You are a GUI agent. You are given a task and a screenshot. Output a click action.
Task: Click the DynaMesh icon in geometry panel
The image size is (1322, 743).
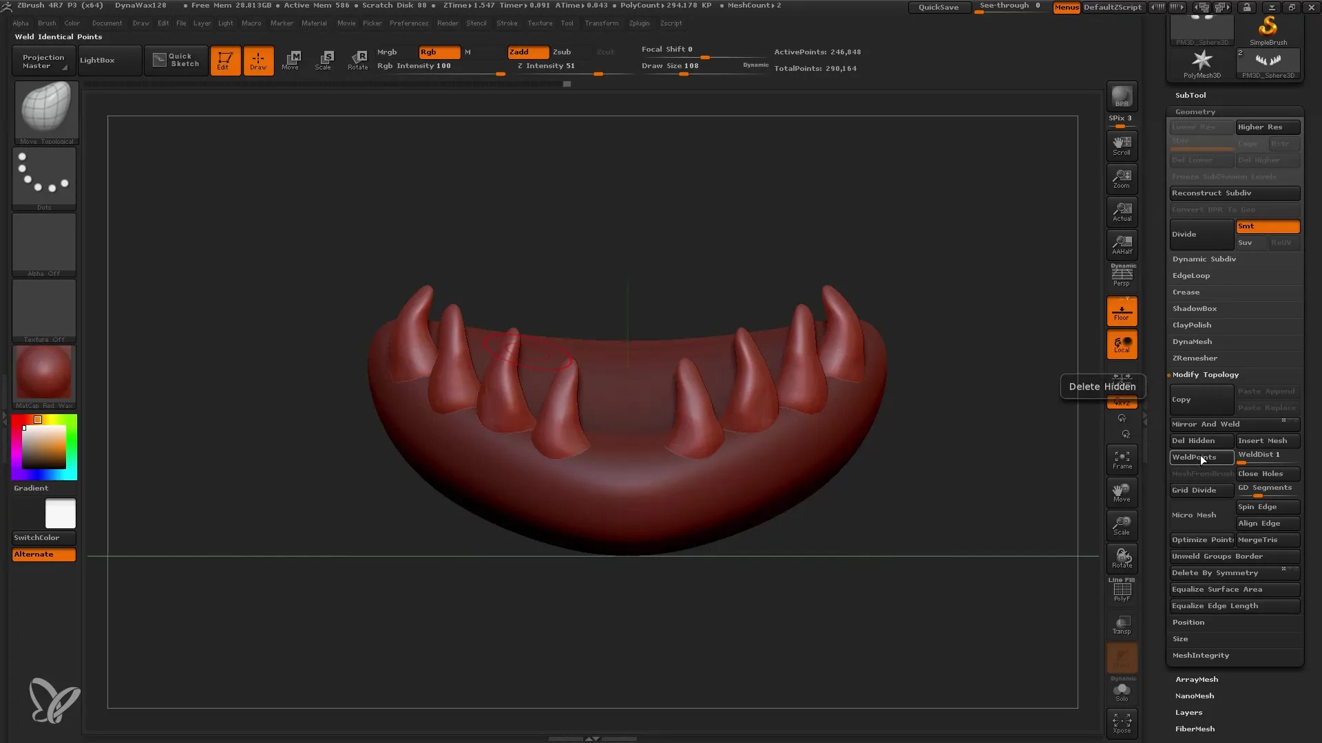coord(1191,341)
